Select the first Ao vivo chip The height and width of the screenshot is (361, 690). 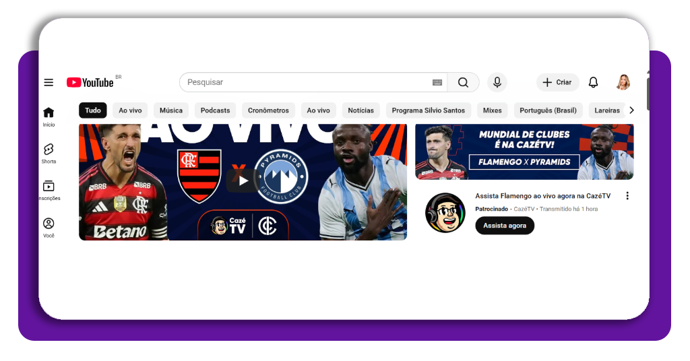130,110
